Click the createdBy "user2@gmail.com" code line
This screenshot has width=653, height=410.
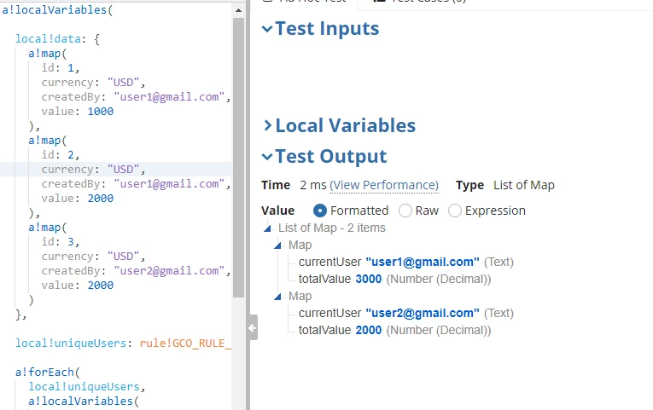(137, 271)
